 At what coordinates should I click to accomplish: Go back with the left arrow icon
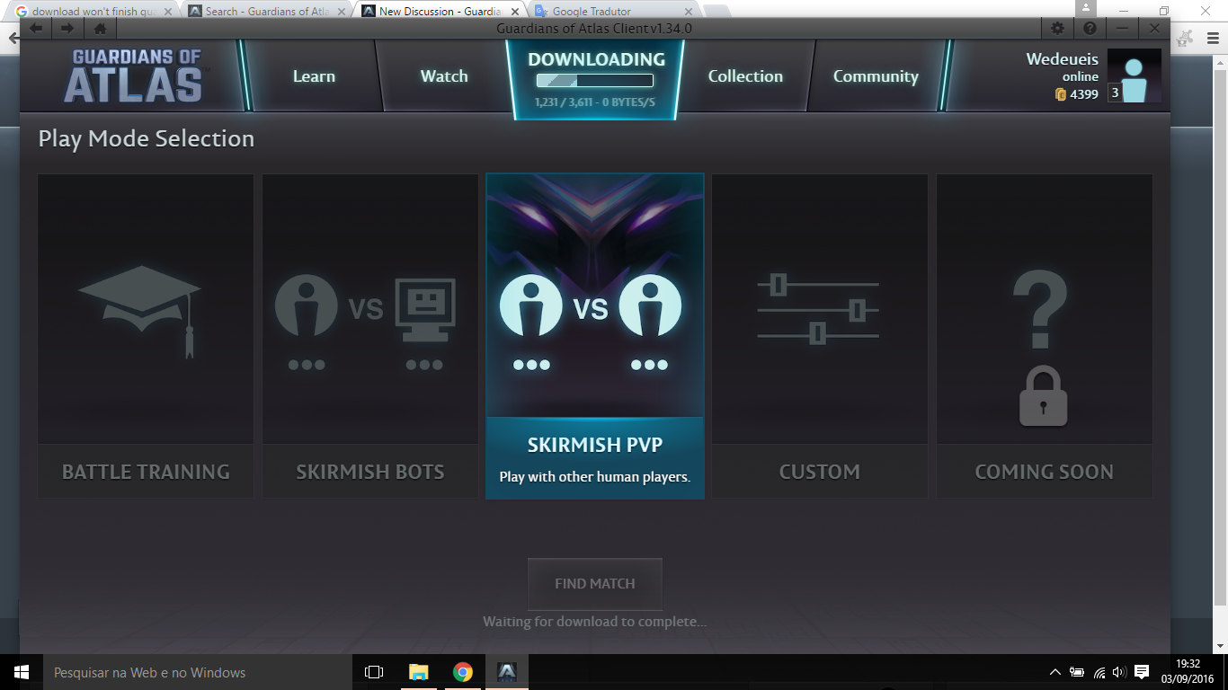(37, 28)
